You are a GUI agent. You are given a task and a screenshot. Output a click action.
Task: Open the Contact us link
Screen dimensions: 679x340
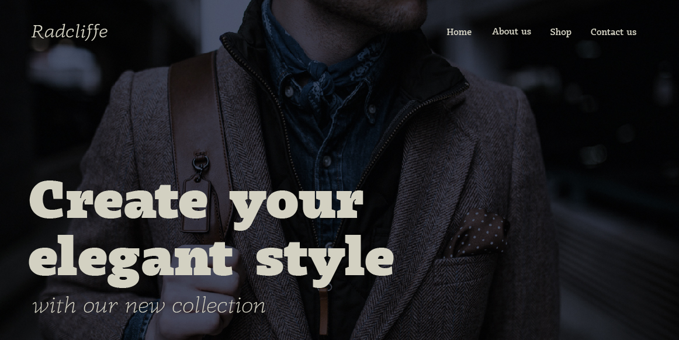click(x=613, y=32)
